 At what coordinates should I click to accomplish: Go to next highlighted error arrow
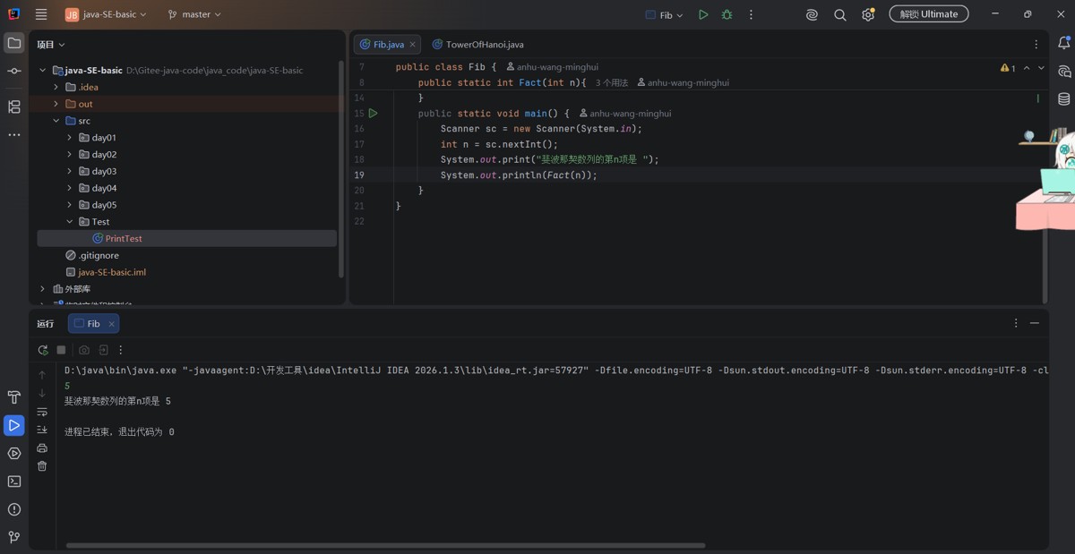tap(1041, 67)
